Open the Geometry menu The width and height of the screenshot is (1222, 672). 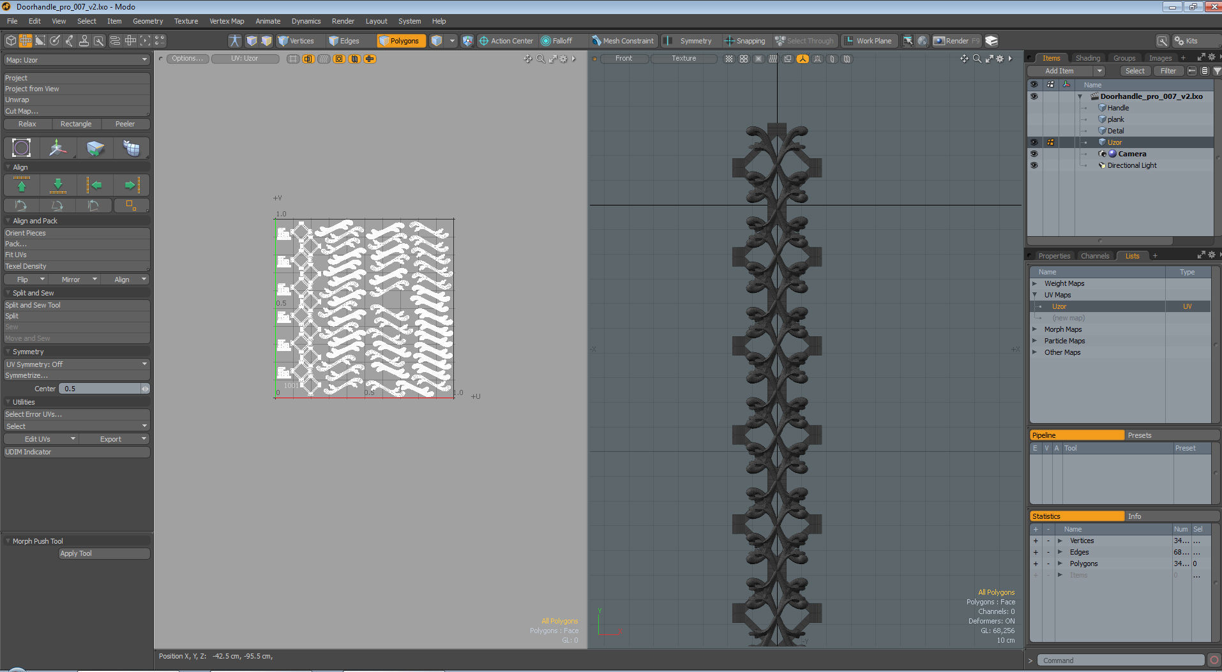pos(147,21)
